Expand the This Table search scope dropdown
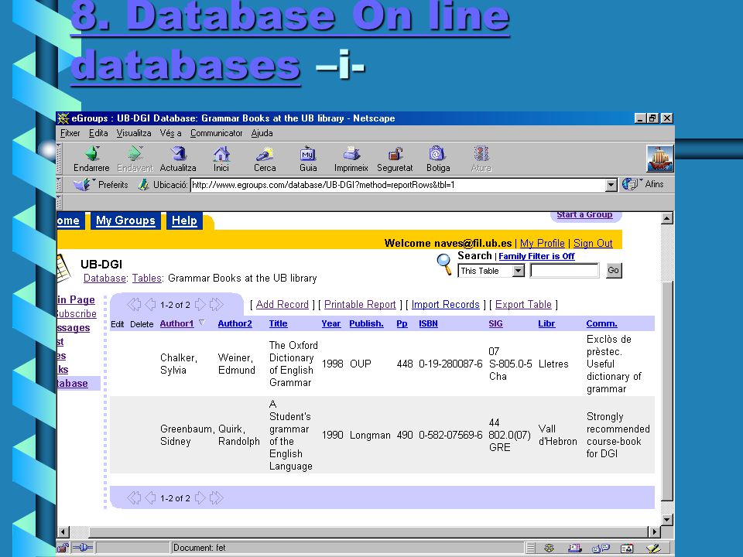The image size is (743, 557). 519,271
